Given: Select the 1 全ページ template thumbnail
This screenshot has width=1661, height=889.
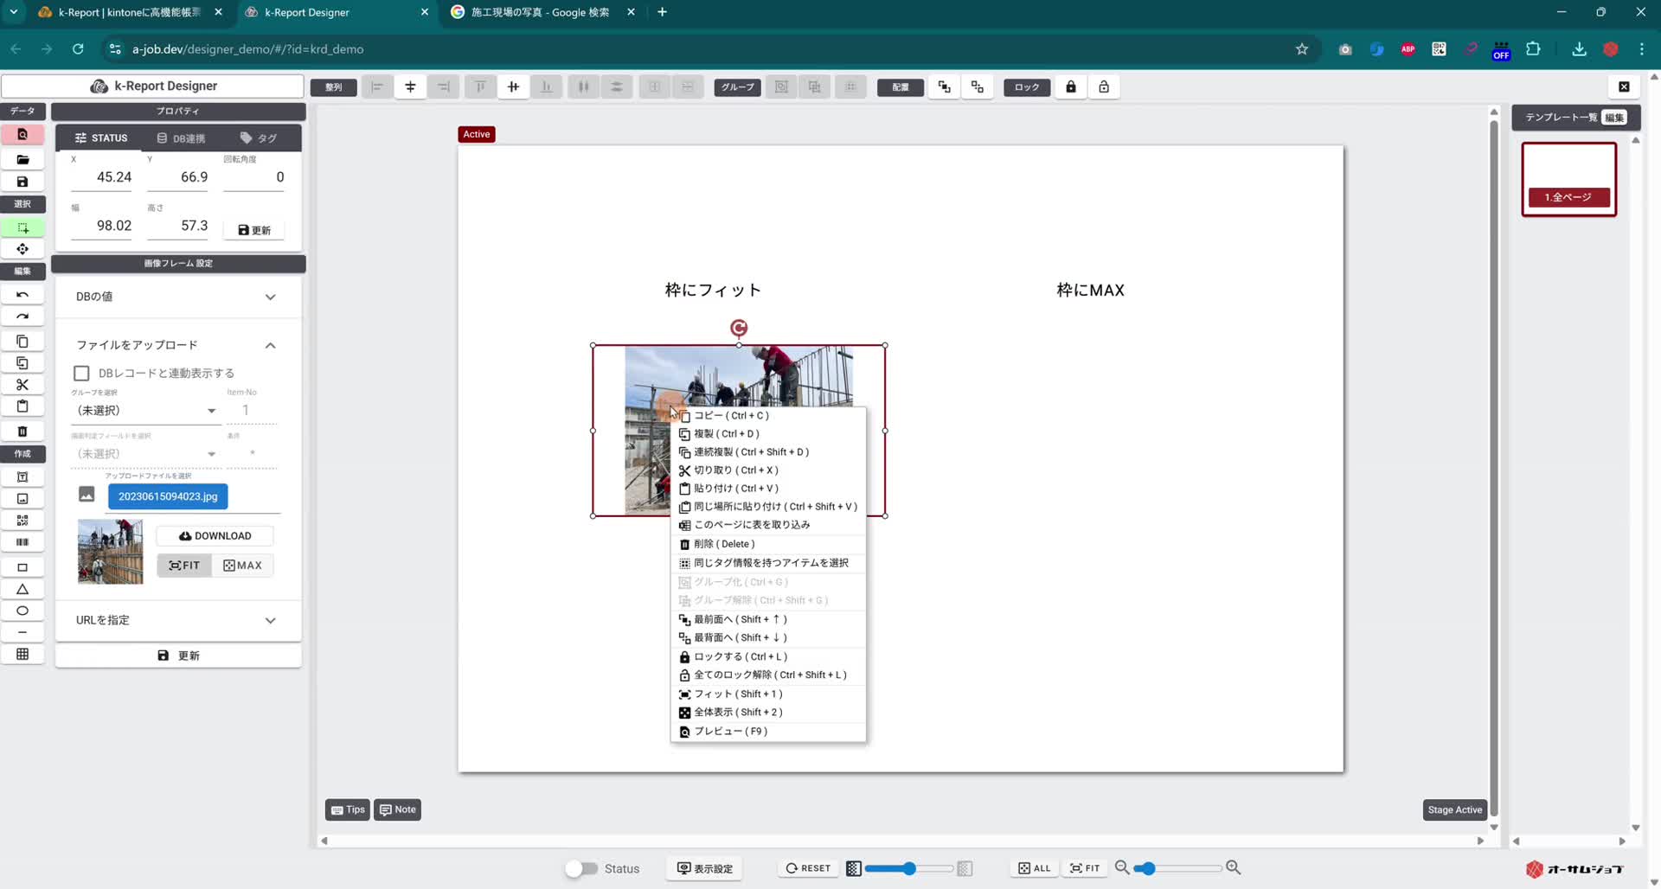Looking at the screenshot, I should click(1568, 179).
